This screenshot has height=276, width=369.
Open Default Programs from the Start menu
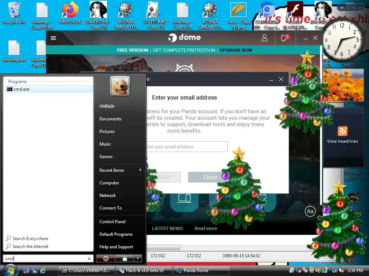pyautogui.click(x=116, y=234)
